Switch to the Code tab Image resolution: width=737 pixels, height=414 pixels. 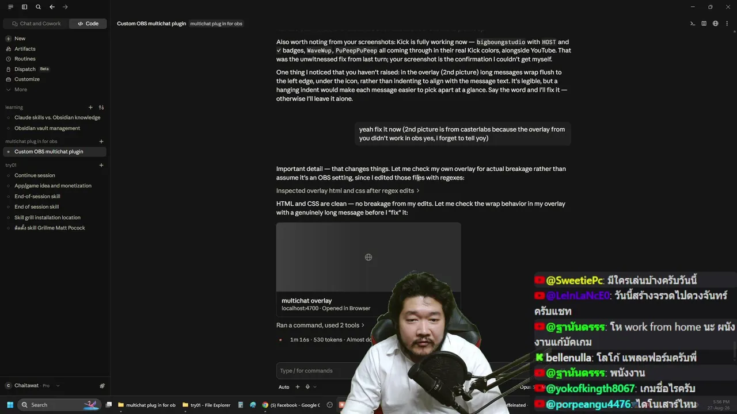coord(88,24)
